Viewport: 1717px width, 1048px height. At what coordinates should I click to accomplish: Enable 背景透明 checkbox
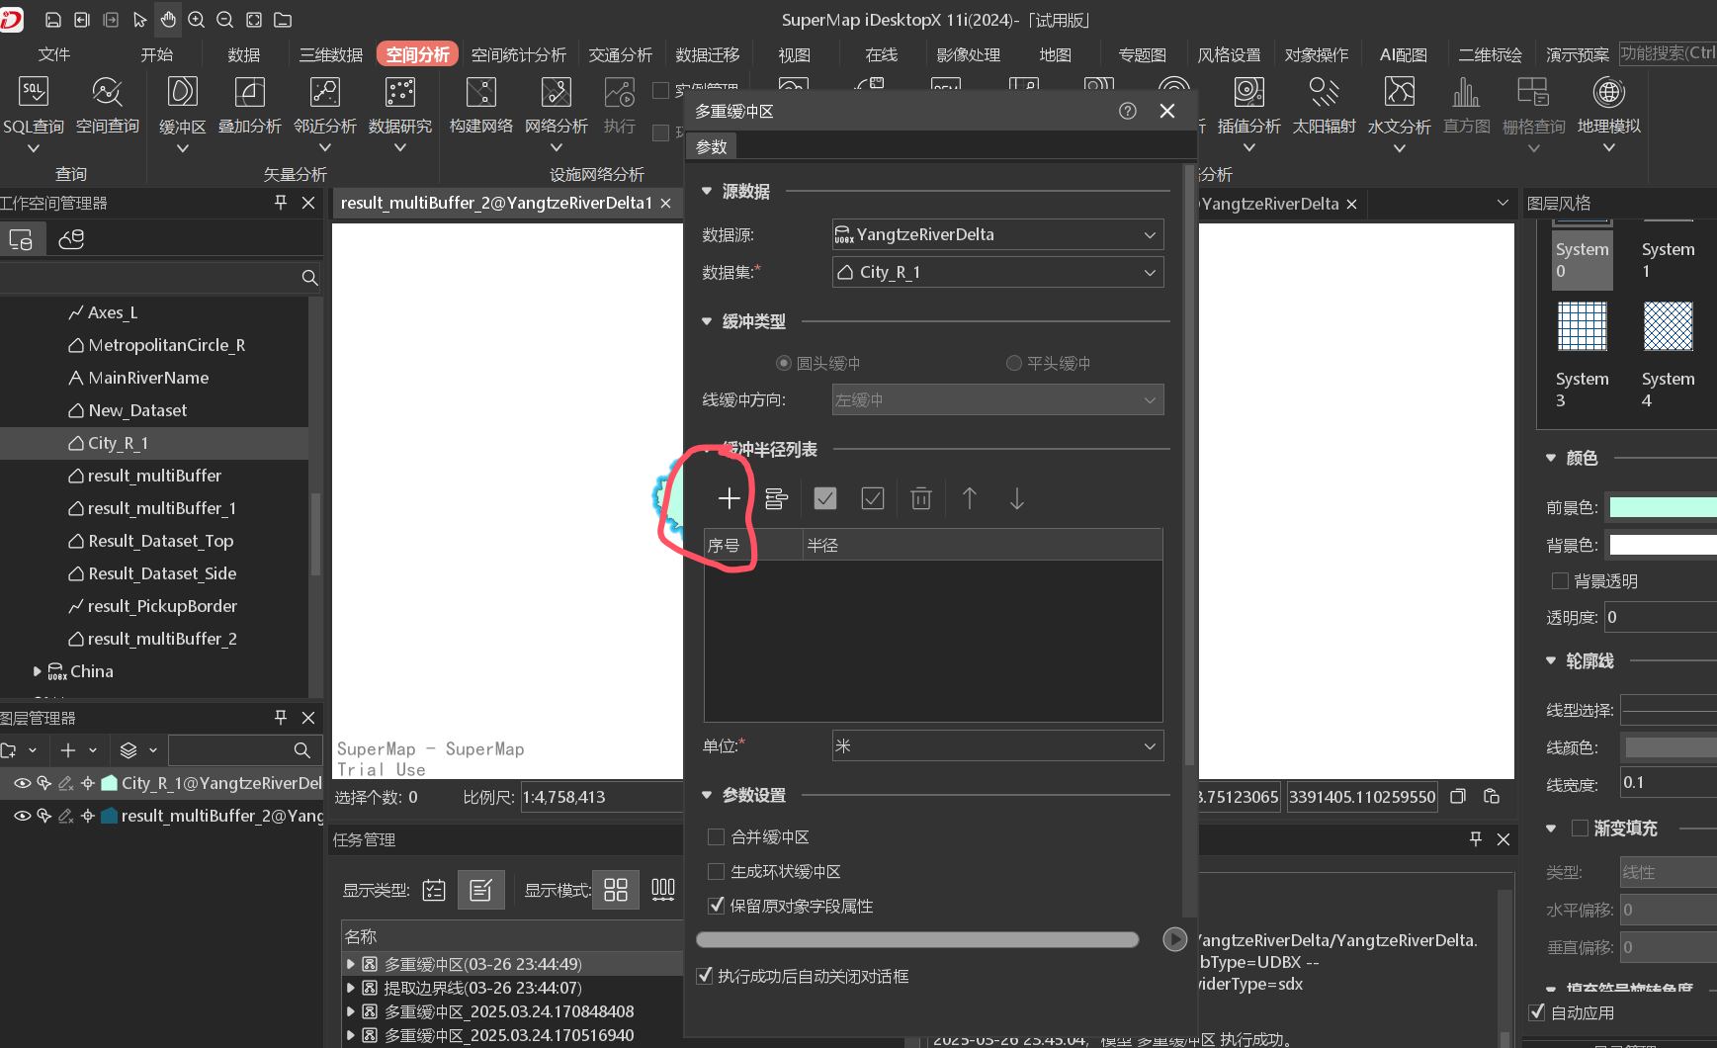[x=1560, y=581]
